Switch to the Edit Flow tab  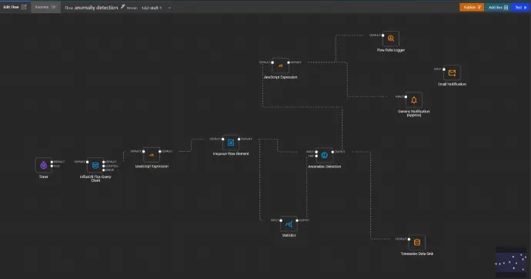point(15,7)
